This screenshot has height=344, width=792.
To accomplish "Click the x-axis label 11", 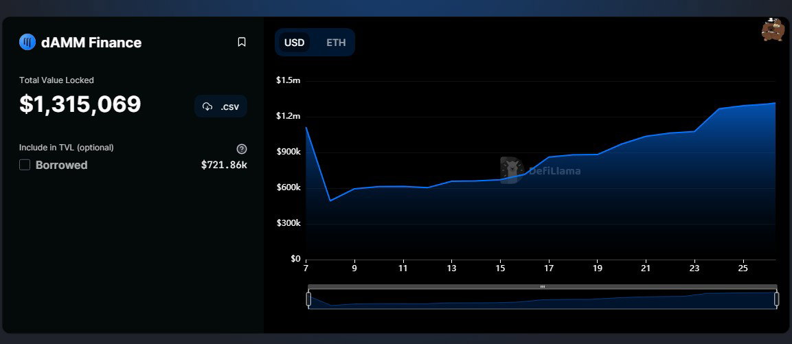I will click(403, 268).
